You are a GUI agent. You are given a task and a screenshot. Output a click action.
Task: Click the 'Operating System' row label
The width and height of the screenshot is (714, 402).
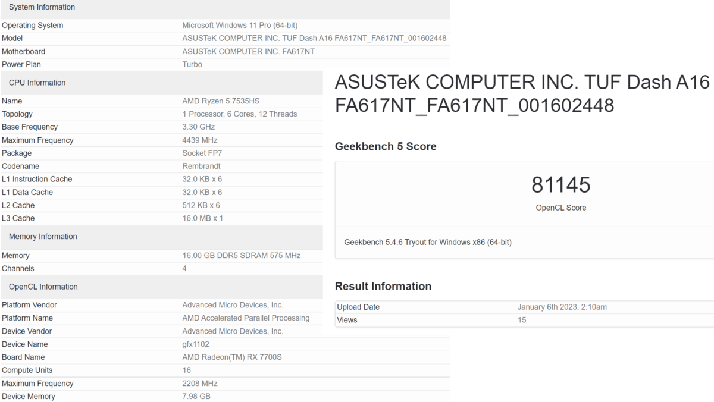[x=32, y=26]
